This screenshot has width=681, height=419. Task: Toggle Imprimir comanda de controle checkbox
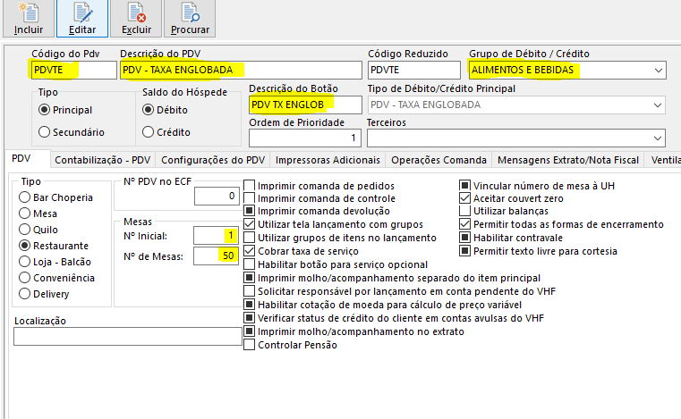pyautogui.click(x=250, y=198)
